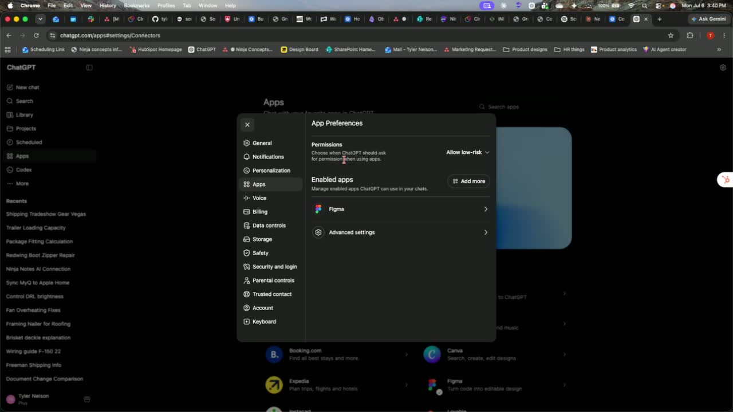Viewport: 733px width, 412px height.
Task: Open Safety settings section
Action: coord(270,253)
